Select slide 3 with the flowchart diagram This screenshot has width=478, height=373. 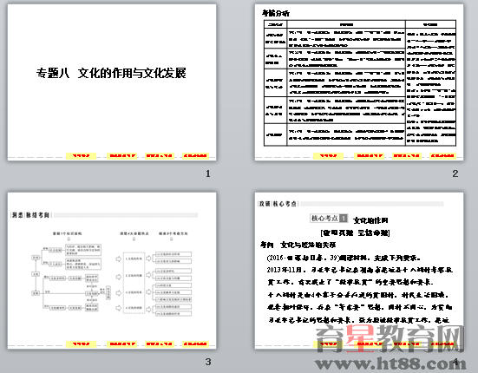112,271
